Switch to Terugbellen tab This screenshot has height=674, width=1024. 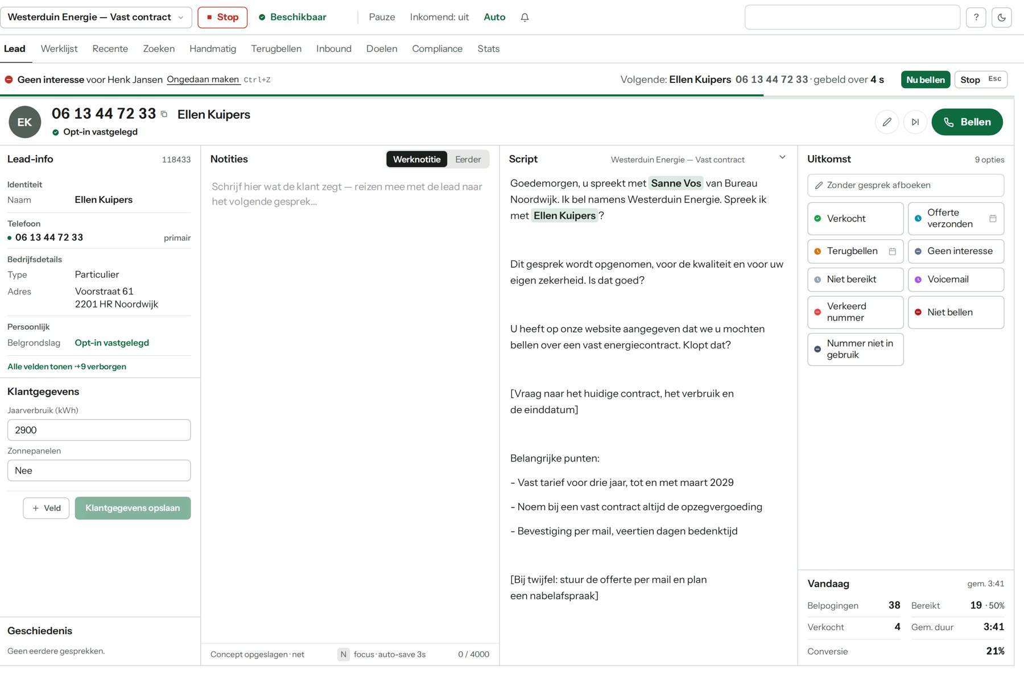point(276,49)
